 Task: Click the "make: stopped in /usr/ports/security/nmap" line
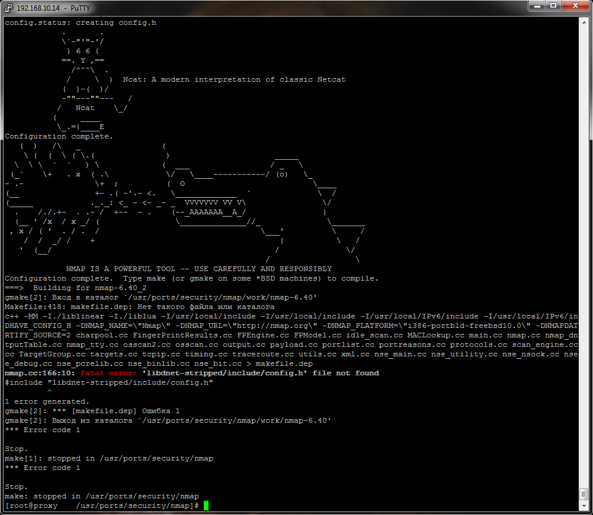tap(102, 496)
